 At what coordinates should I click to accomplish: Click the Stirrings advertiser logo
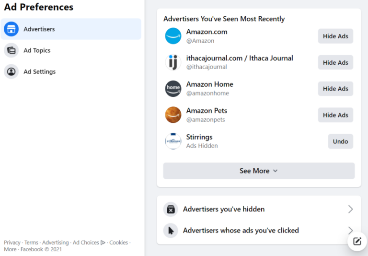tap(173, 141)
